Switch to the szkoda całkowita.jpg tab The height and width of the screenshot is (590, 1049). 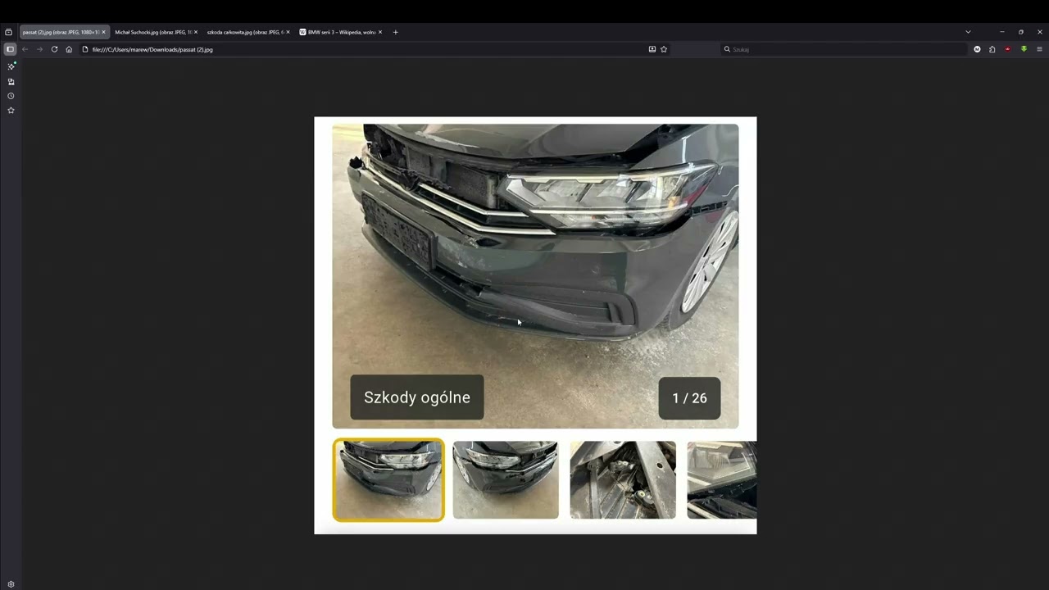click(x=248, y=32)
